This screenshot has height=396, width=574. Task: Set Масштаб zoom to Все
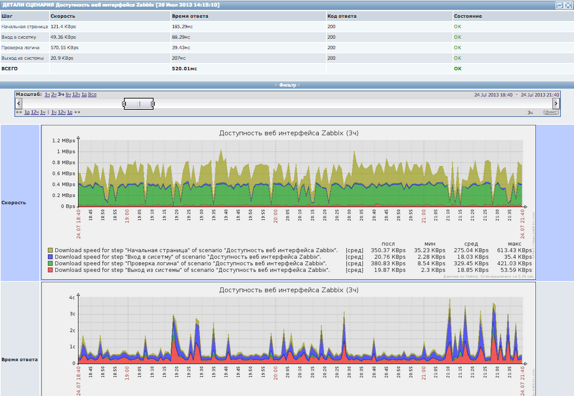[92, 95]
